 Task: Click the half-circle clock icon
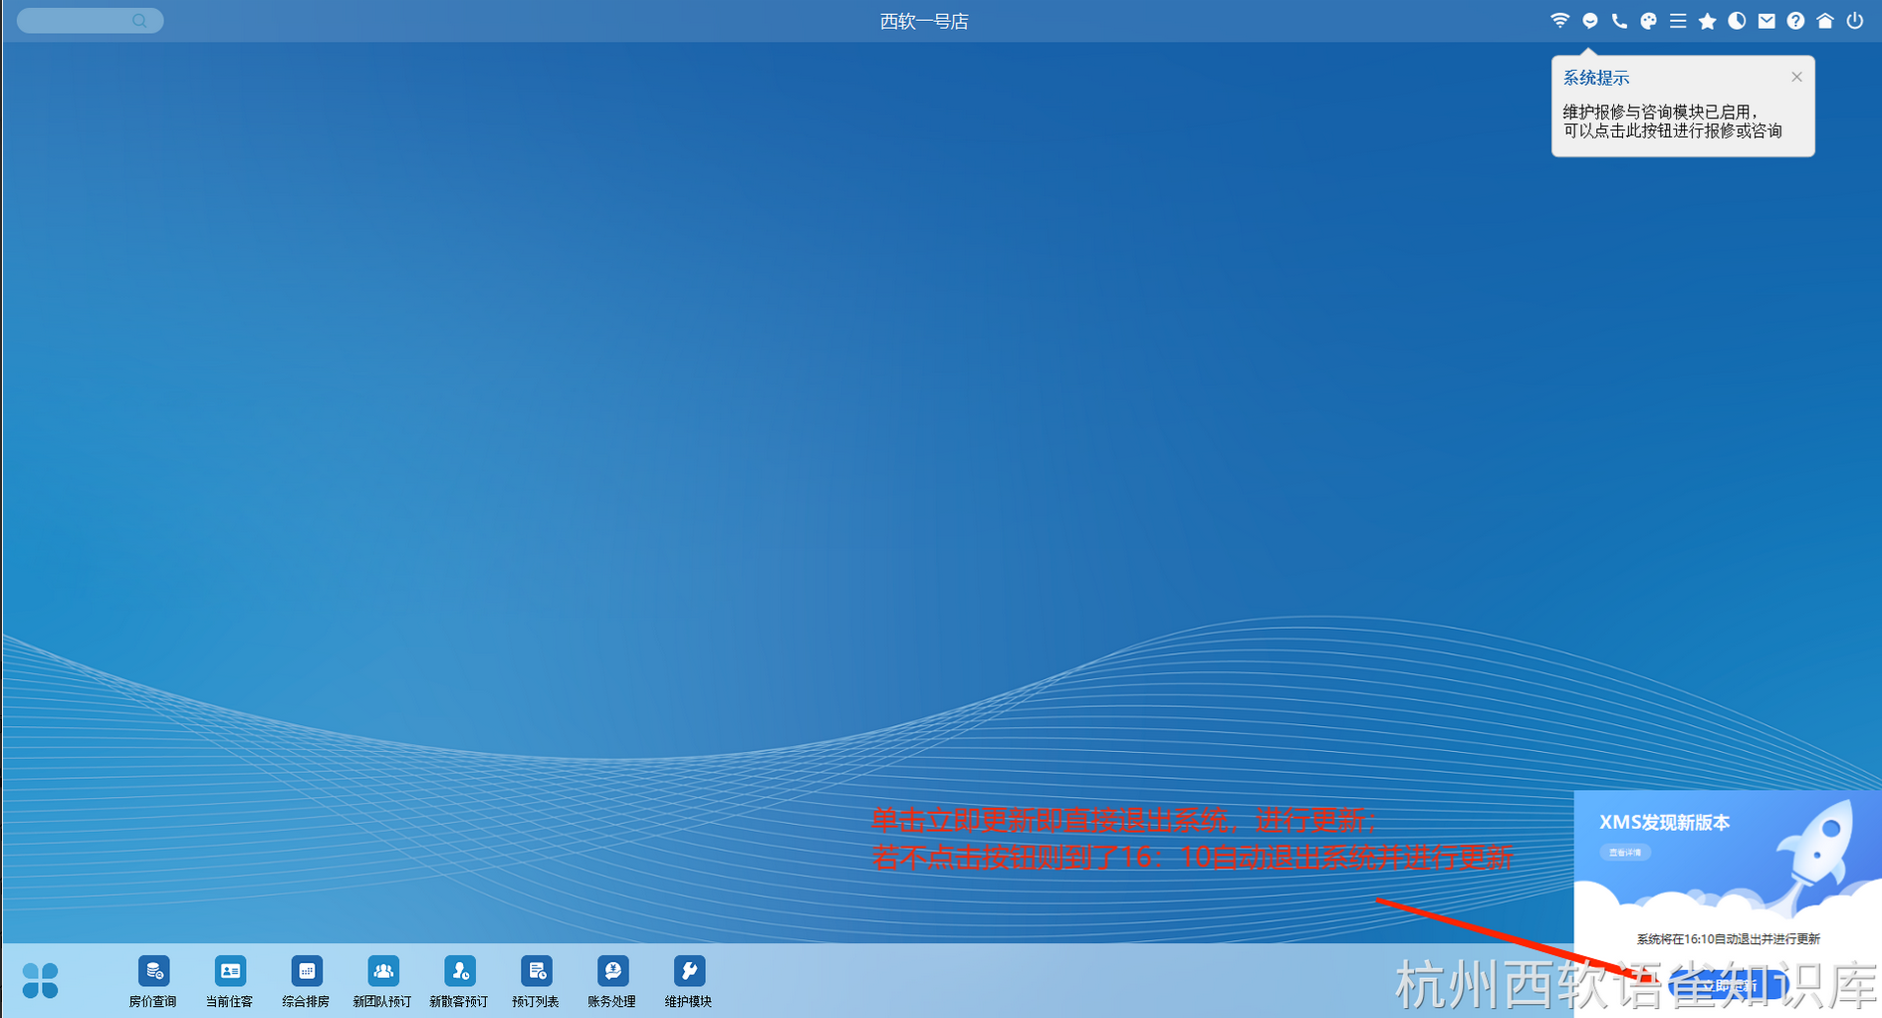(1737, 20)
